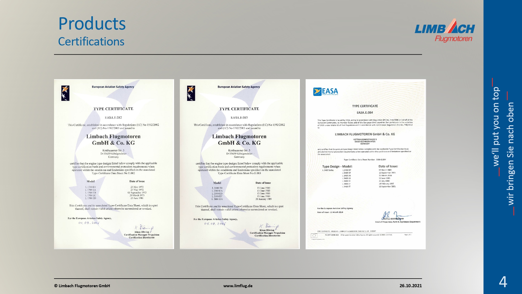Screen dimensions: 522x294
Task: Open the EASA.E.083 type certificate image
Action: tap(240, 164)
